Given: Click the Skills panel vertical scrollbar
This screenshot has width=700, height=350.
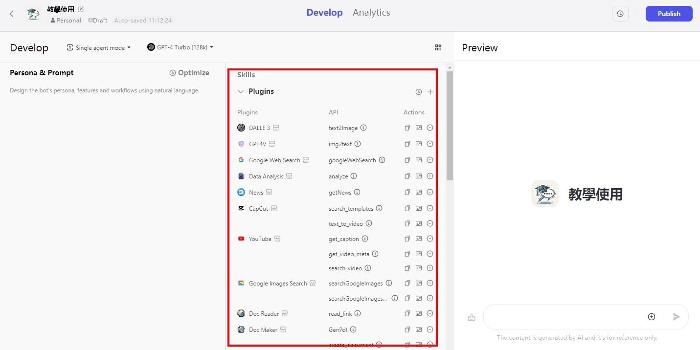Looking at the screenshot, I should tap(450, 126).
